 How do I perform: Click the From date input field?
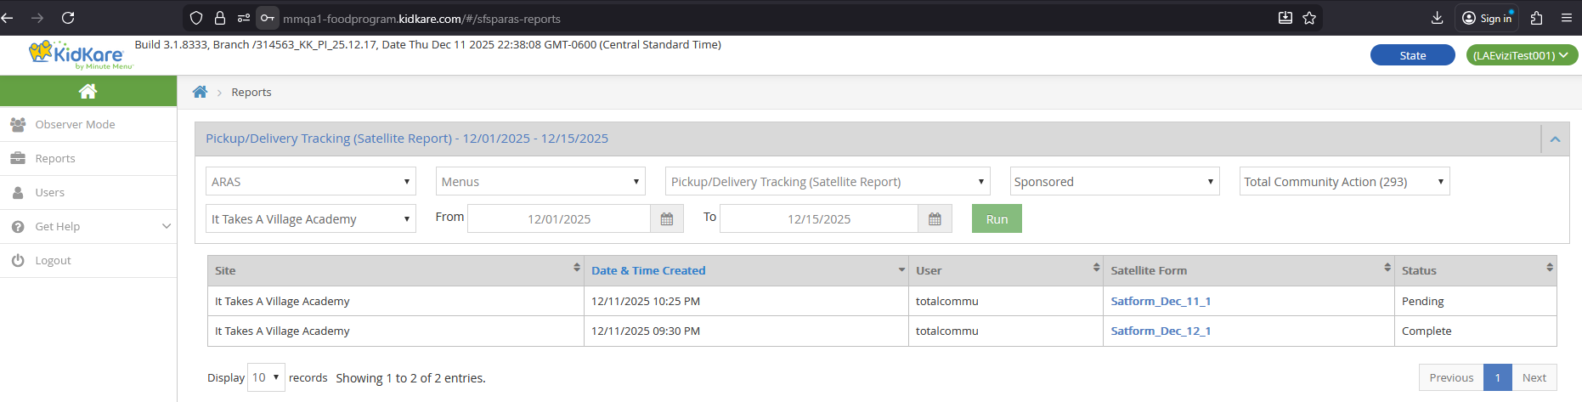pos(559,219)
